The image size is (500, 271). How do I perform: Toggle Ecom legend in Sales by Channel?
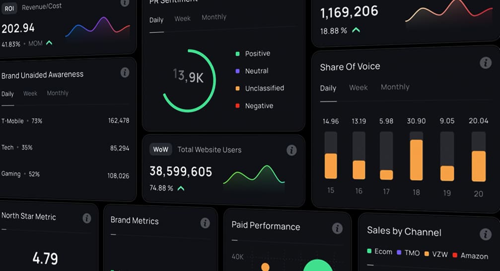coord(379,252)
